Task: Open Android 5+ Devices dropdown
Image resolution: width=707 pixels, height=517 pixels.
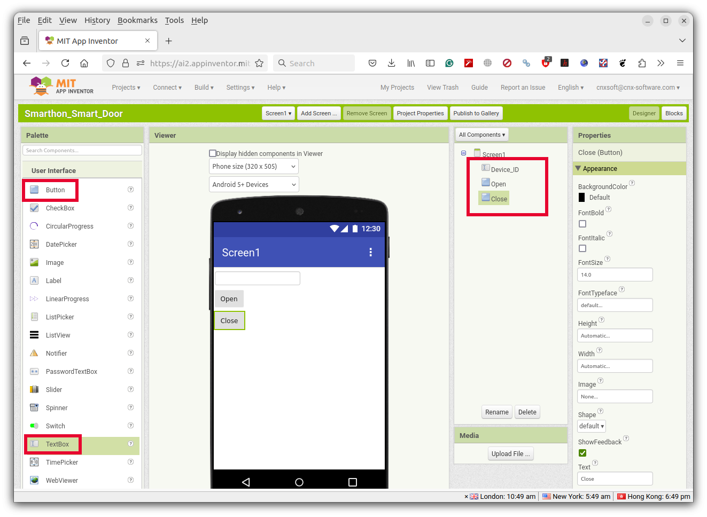Action: coord(254,185)
